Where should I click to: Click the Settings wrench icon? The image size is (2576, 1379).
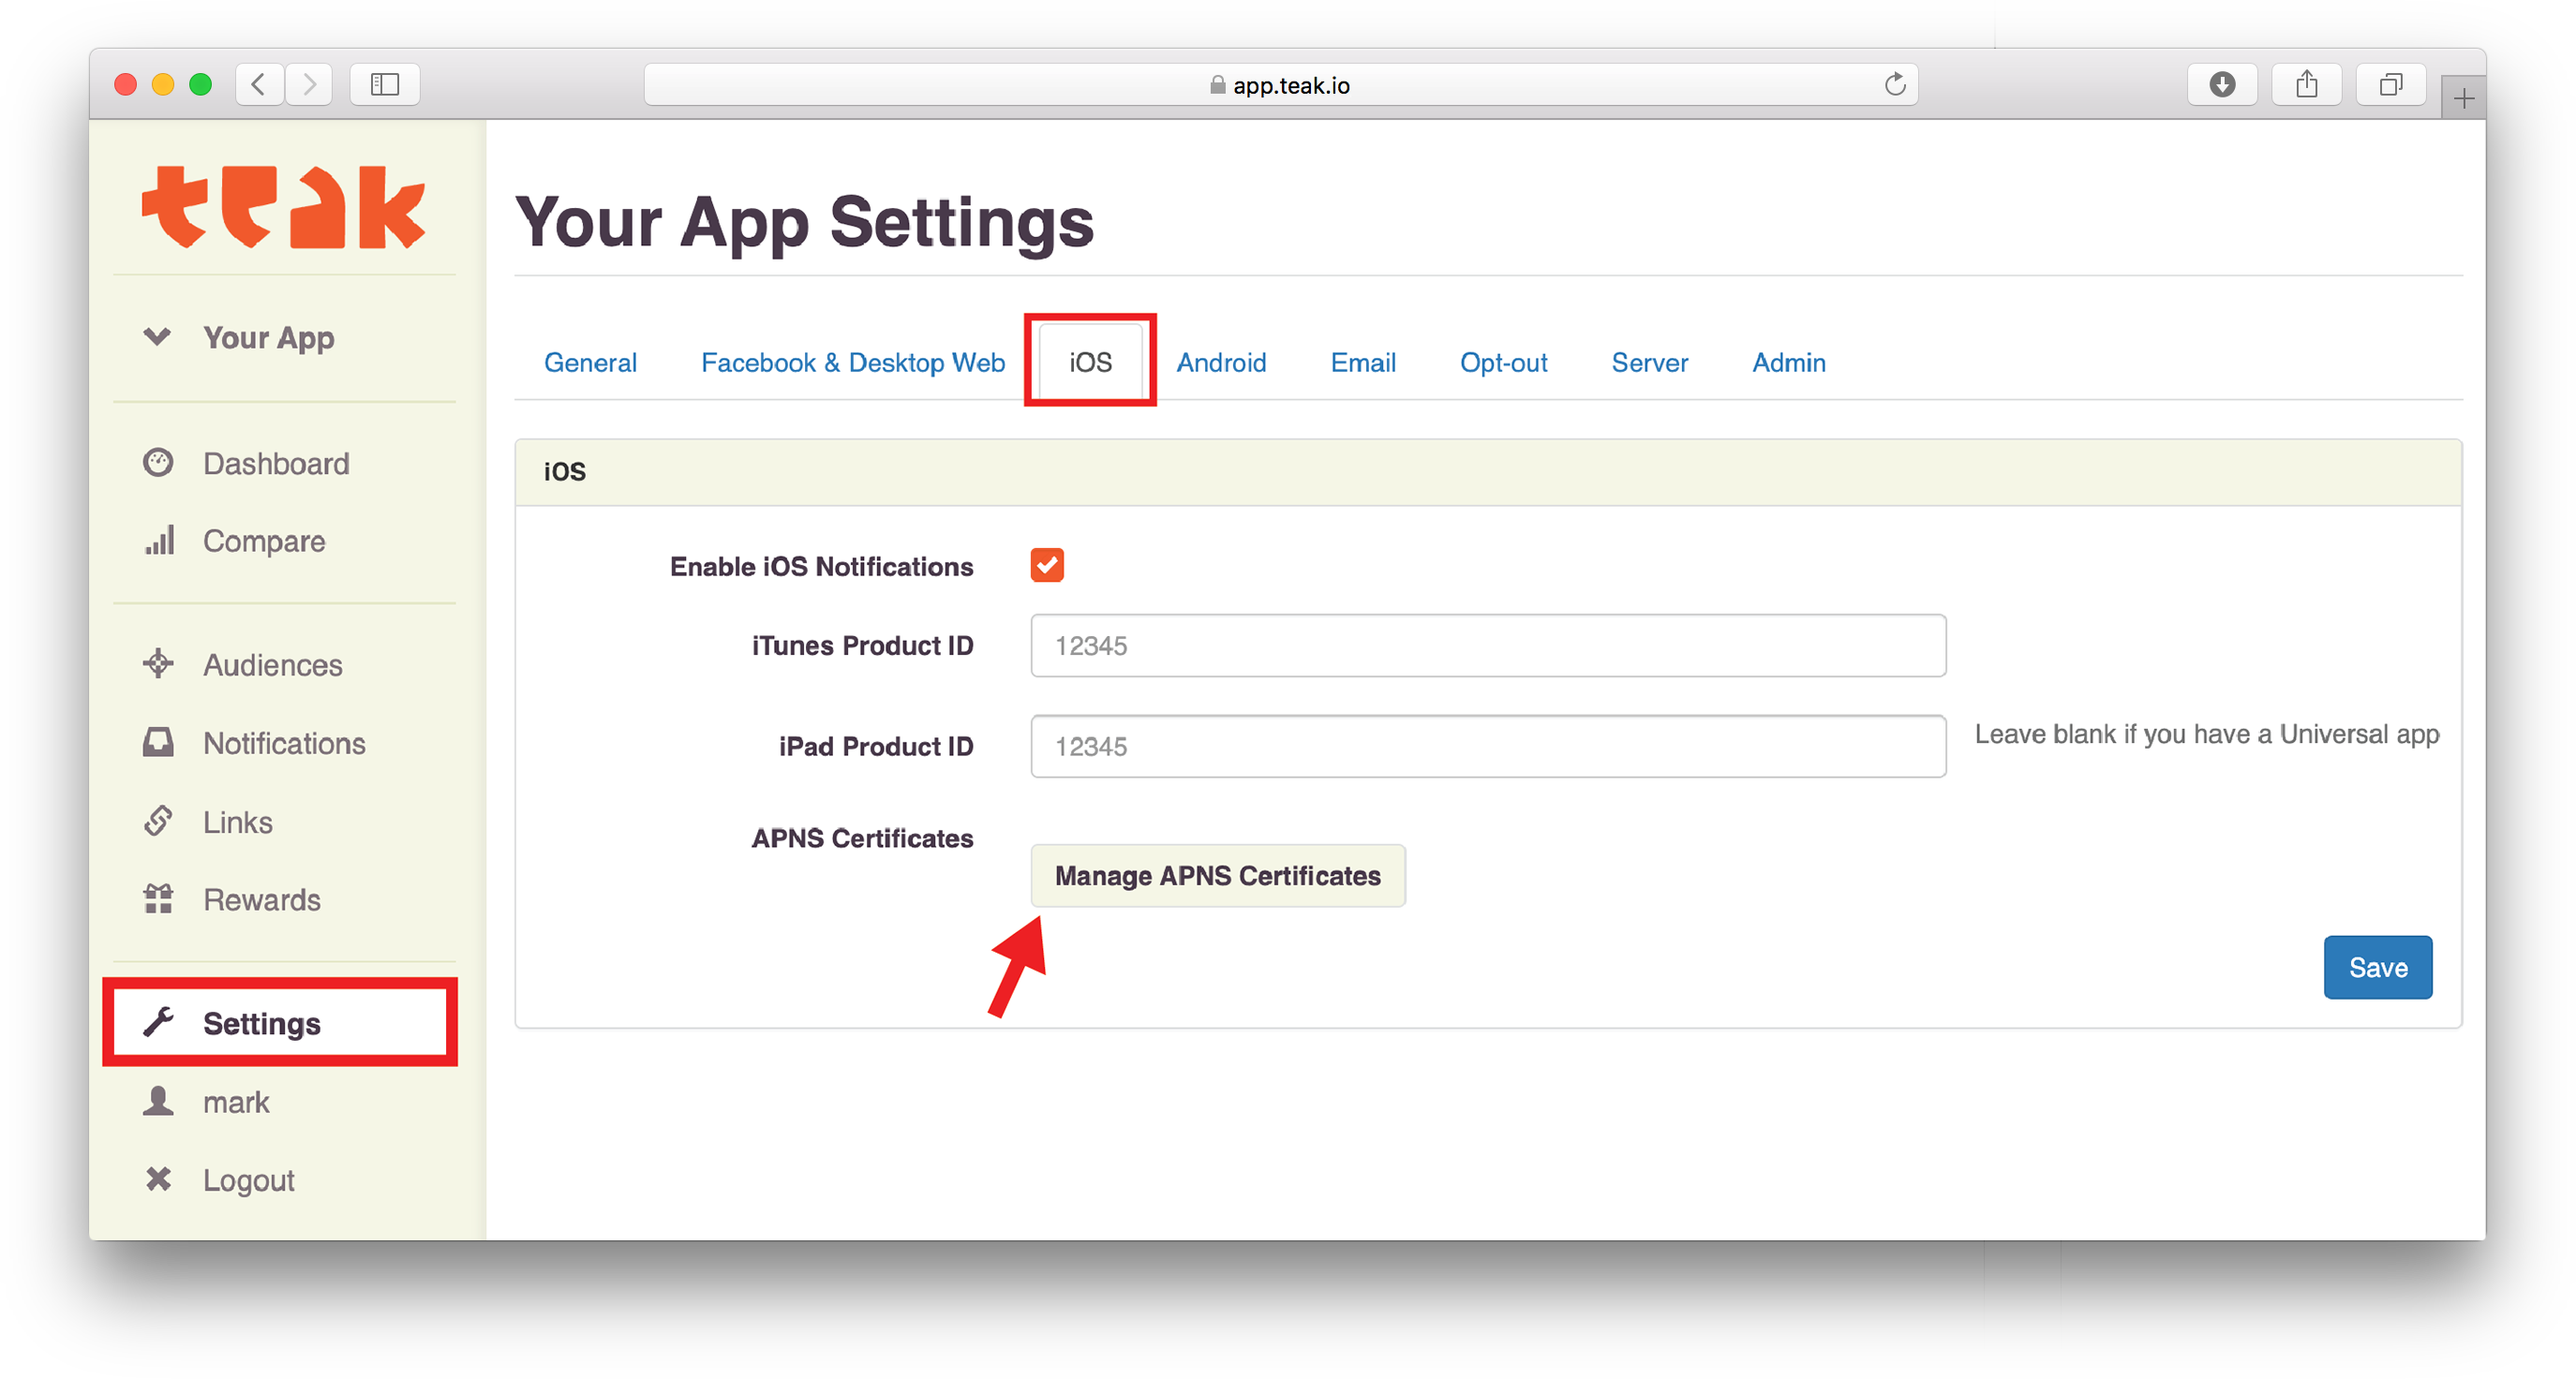158,1022
